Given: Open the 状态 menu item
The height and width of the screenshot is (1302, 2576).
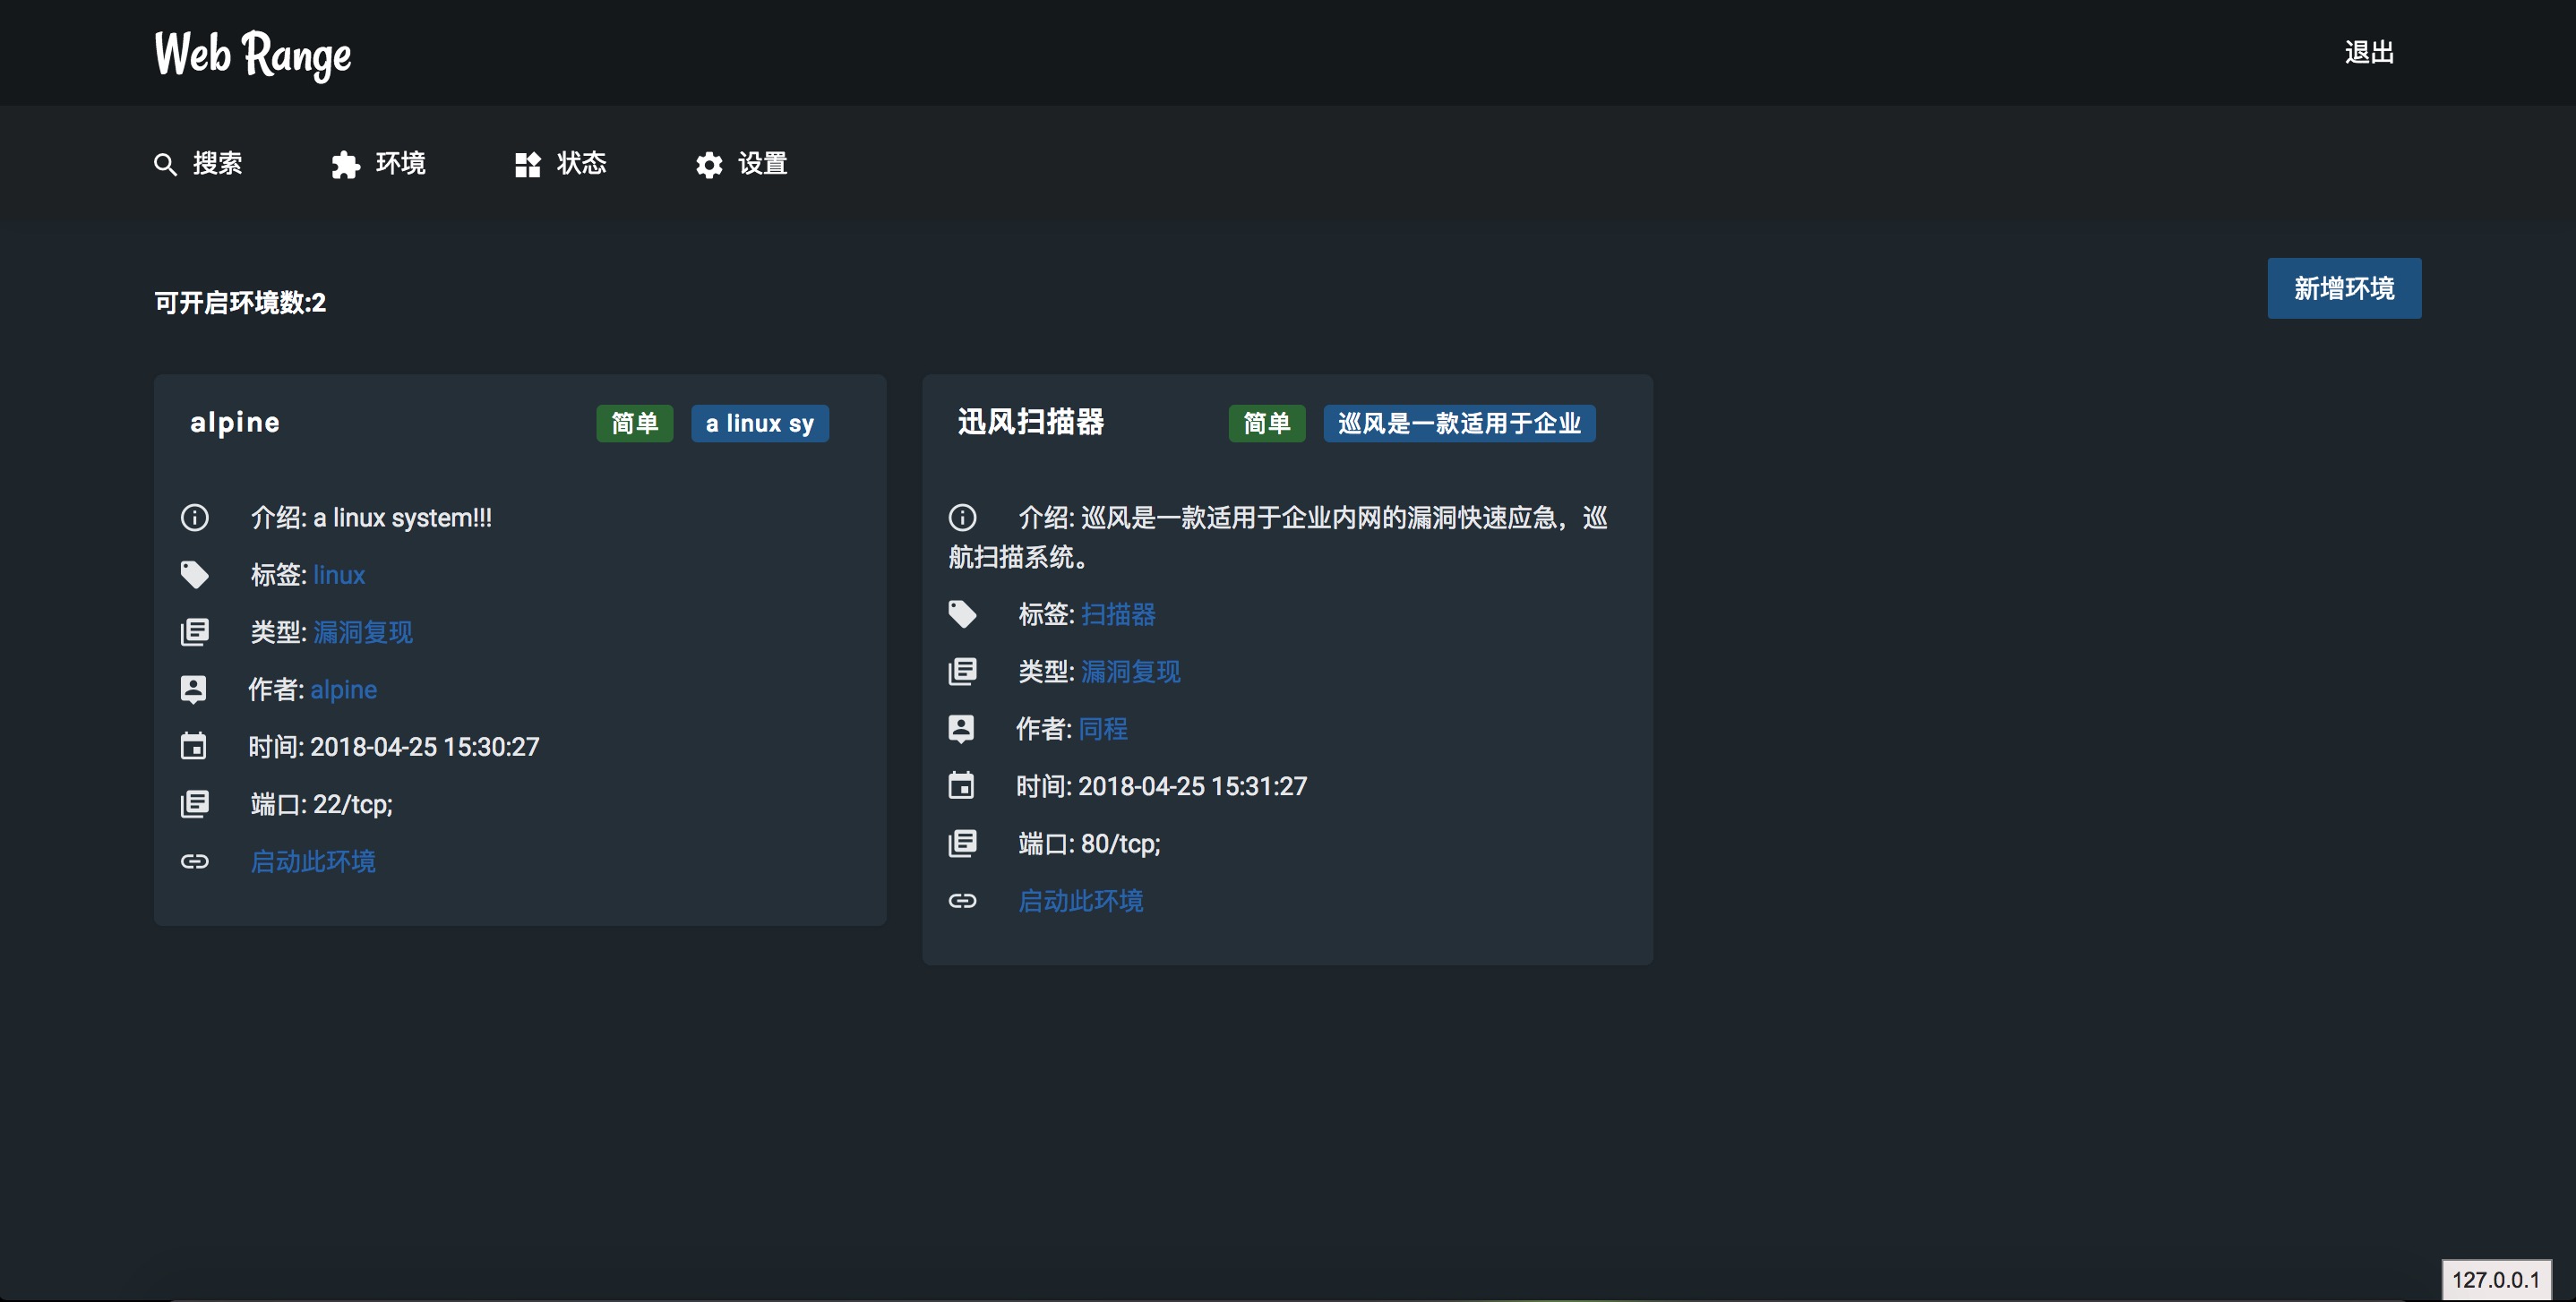Looking at the screenshot, I should [x=581, y=163].
